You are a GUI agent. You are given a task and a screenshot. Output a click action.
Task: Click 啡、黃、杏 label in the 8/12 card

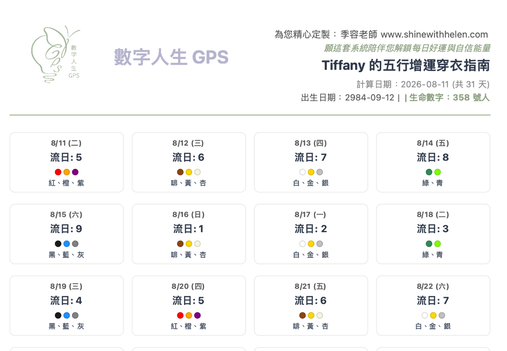188,183
